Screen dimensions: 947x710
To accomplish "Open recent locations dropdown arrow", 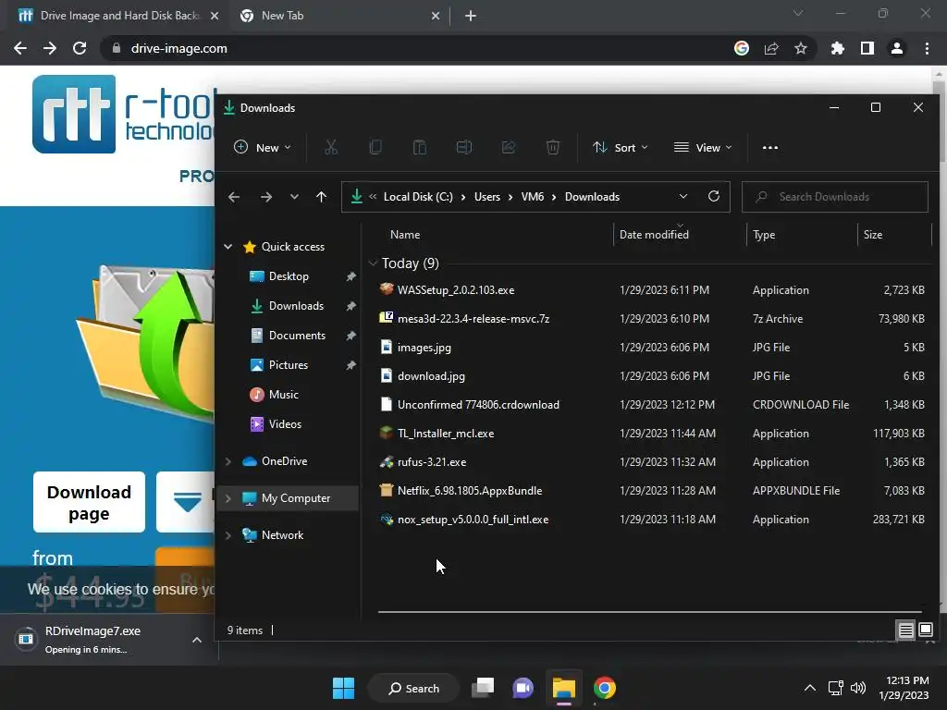I will point(294,197).
